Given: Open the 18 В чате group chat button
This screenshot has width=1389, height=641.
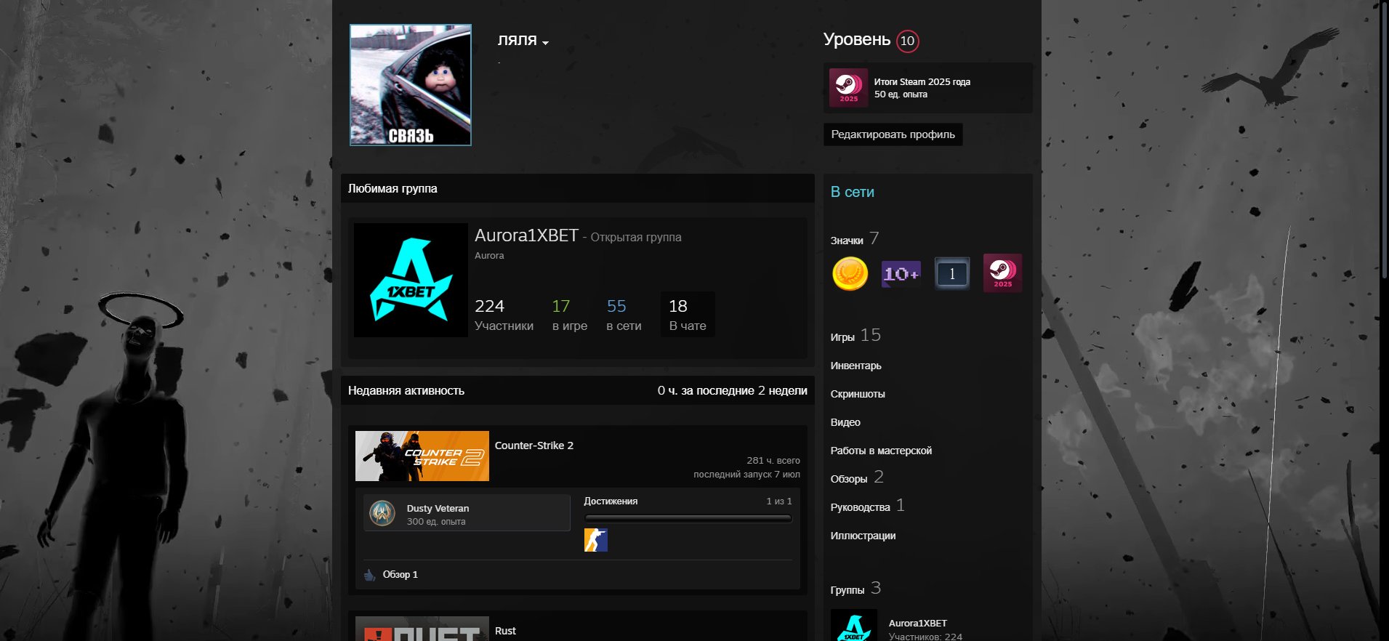Looking at the screenshot, I should tap(688, 315).
